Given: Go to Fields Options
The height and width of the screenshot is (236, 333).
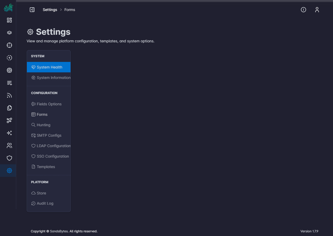Looking at the screenshot, I should click(x=49, y=104).
